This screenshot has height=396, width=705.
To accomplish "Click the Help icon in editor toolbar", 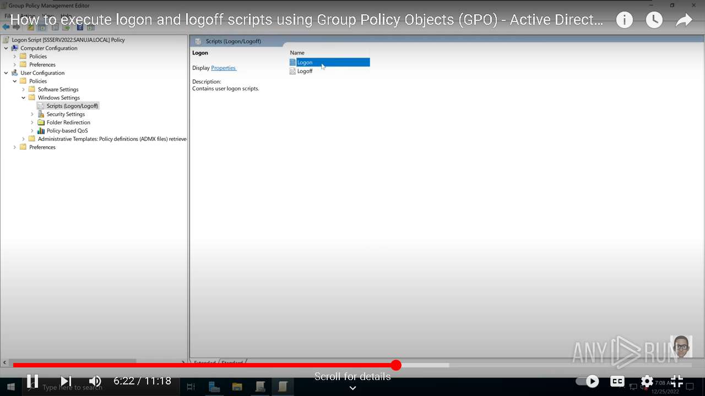I will pos(80,27).
